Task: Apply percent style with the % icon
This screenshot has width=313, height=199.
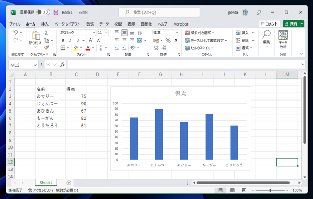Action: pyautogui.click(x=168, y=41)
